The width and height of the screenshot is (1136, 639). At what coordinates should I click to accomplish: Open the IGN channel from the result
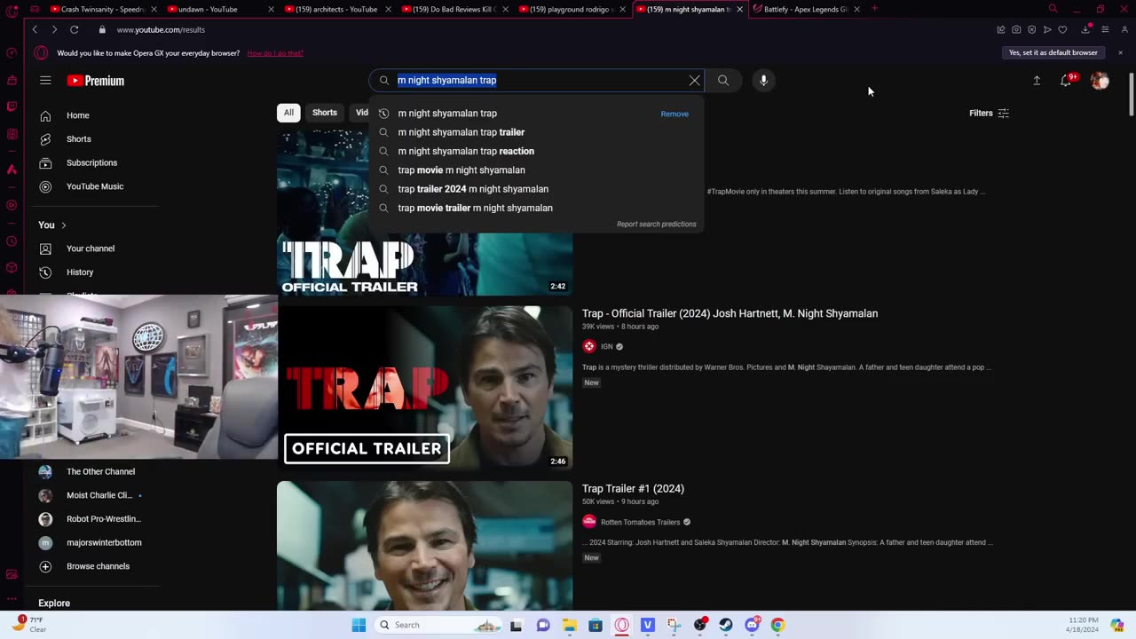(607, 346)
